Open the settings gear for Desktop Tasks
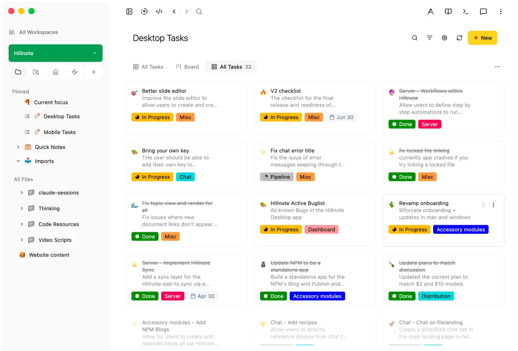The width and height of the screenshot is (518, 351). pyautogui.click(x=445, y=38)
